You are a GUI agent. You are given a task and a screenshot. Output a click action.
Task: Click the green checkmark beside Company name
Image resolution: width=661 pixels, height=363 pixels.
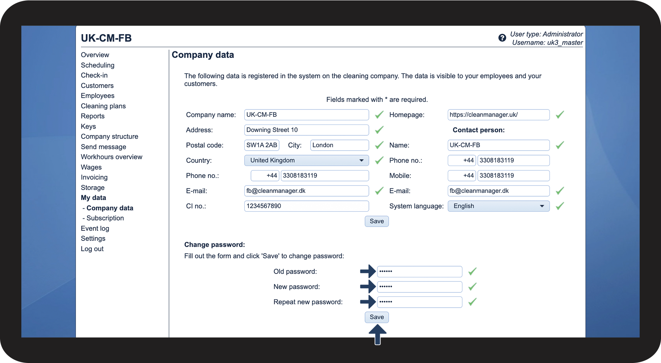[x=379, y=115]
